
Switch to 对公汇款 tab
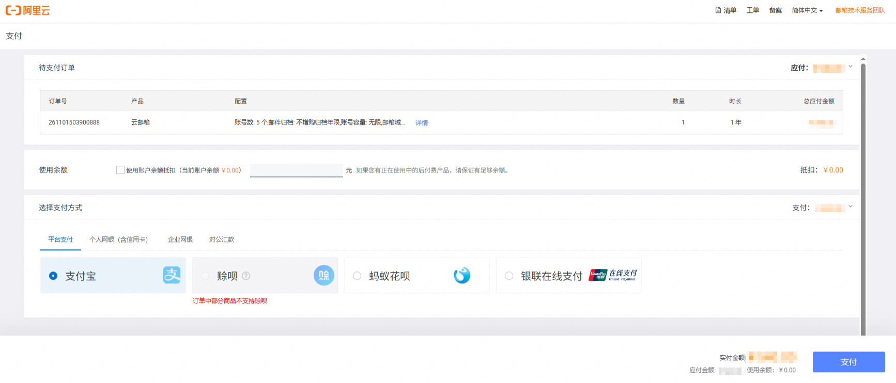(x=222, y=240)
